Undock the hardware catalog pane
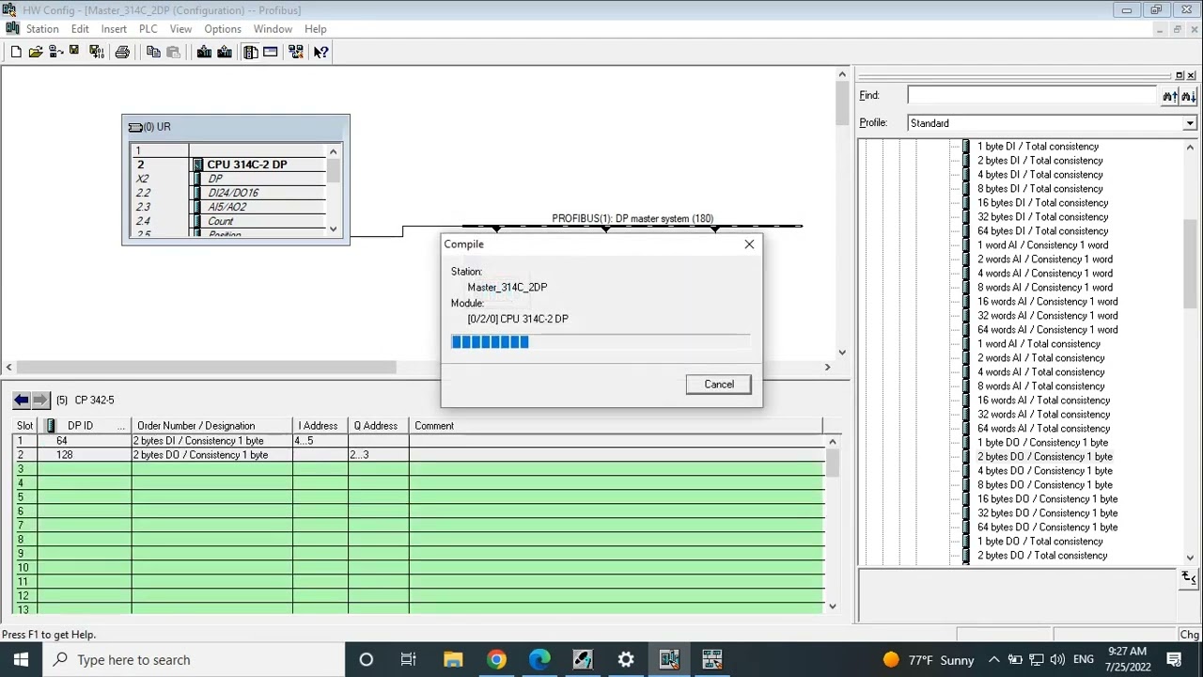Viewport: 1203px width, 677px height. pos(1180,75)
